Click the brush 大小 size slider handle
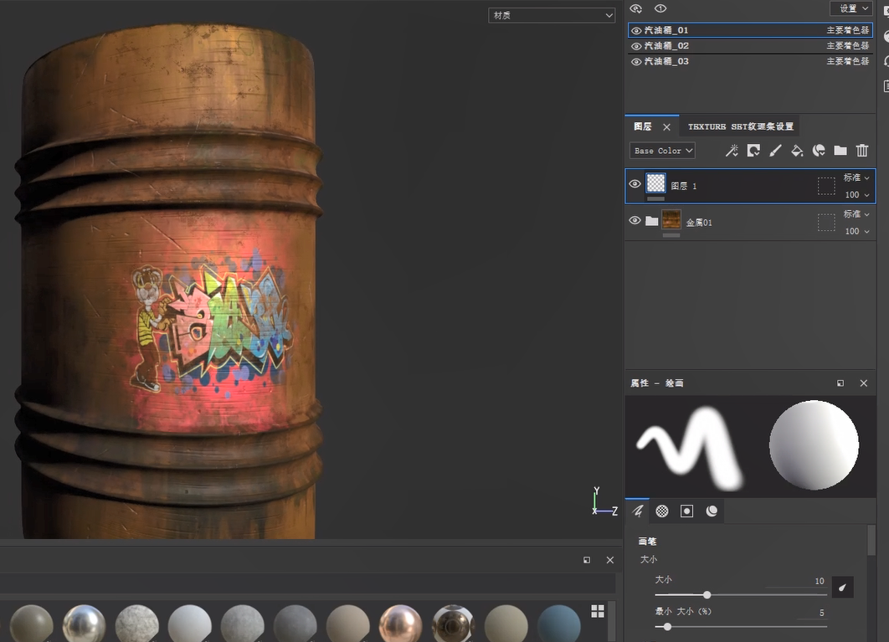 point(707,595)
